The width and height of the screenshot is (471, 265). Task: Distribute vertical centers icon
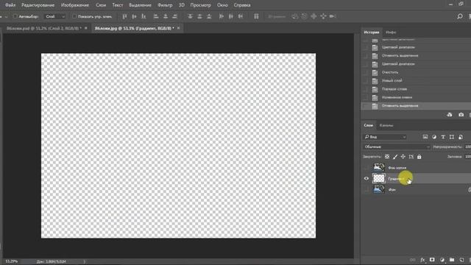(199, 16)
